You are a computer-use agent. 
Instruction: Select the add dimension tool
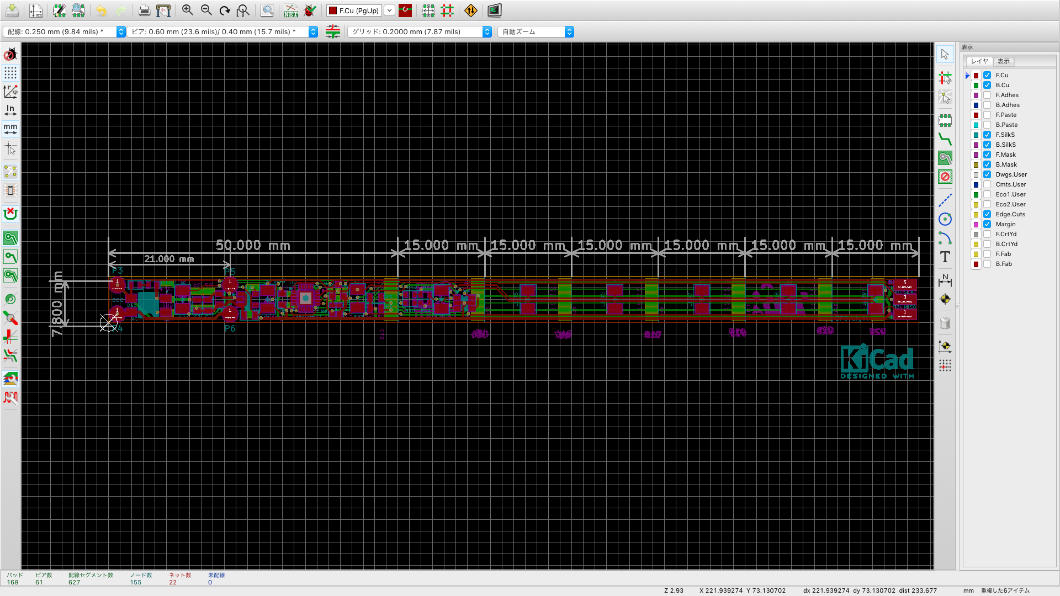[945, 280]
